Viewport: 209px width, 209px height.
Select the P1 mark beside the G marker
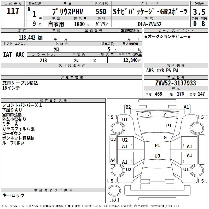tap(157, 146)
